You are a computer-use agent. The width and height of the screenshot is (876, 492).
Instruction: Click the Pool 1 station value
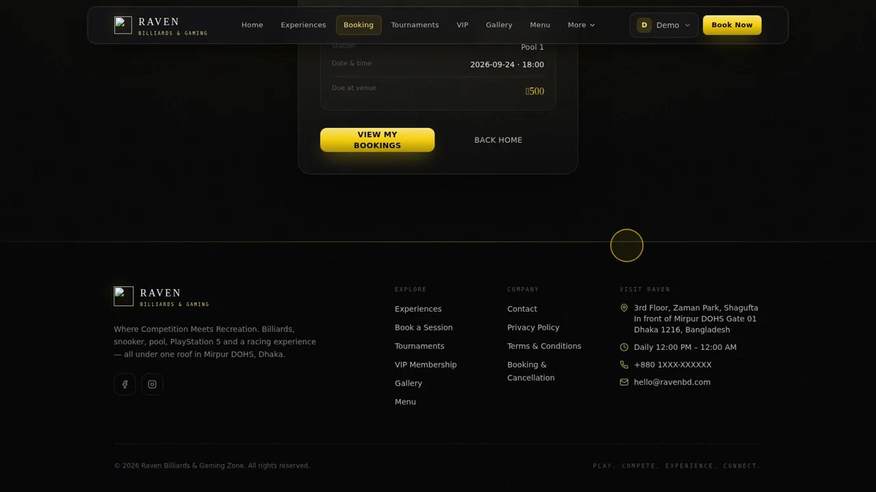(532, 47)
